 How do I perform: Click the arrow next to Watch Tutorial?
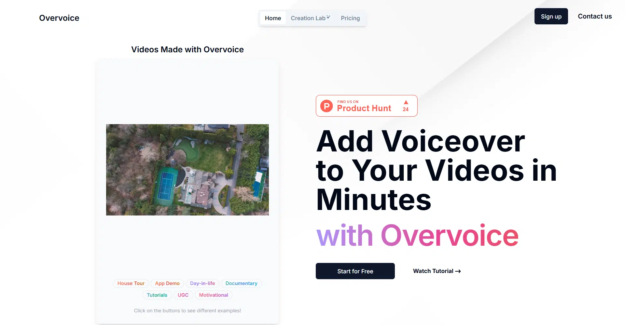(x=458, y=271)
